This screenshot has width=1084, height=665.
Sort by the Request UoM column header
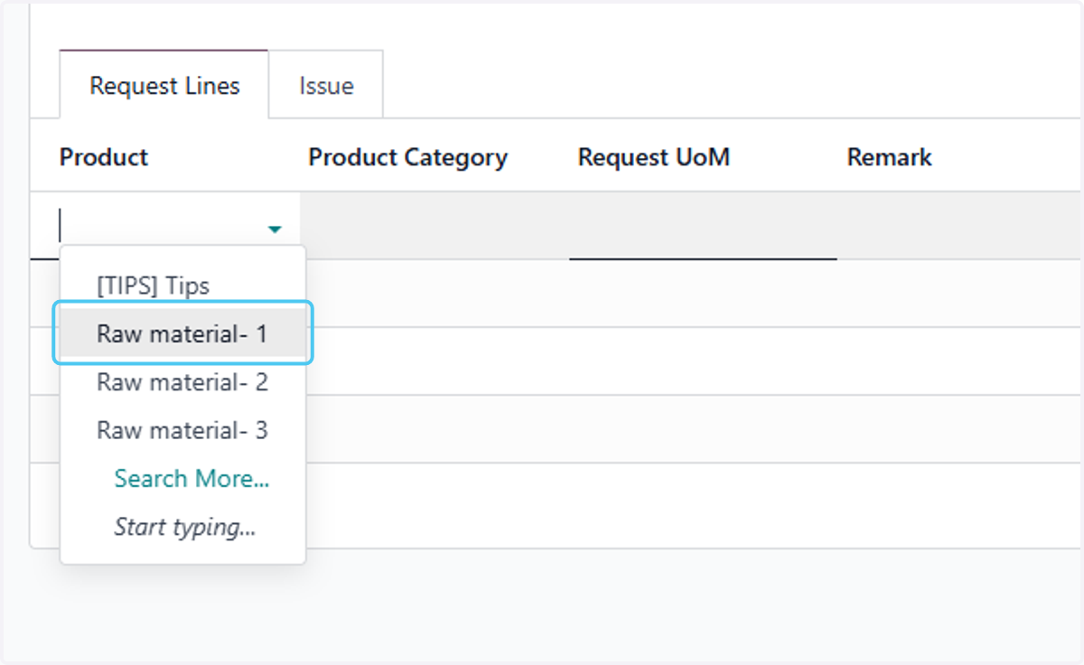point(654,157)
